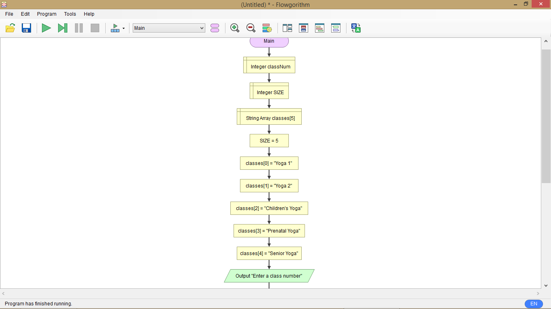
Task: Open the Program menu
Action: pyautogui.click(x=46, y=14)
